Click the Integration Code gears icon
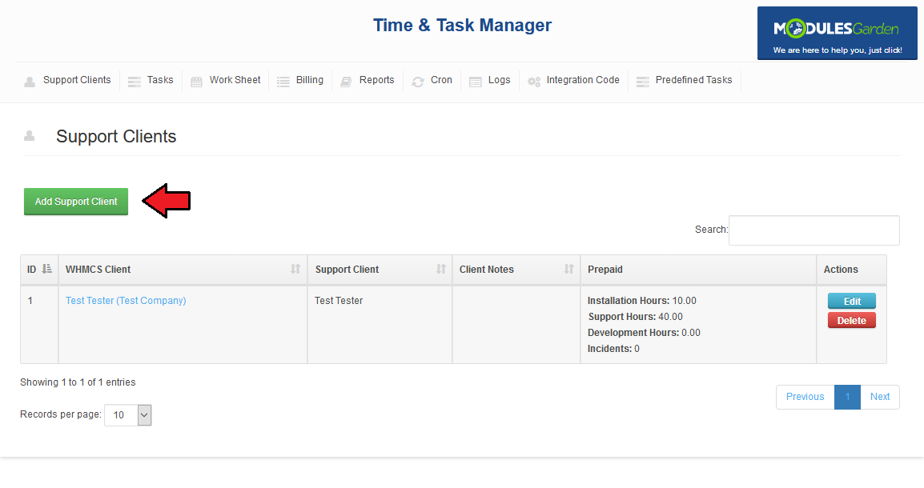Screen dimensions: 924x488 (534, 82)
